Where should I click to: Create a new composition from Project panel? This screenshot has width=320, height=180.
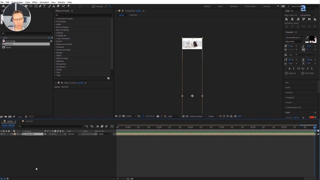[x=10, y=116]
